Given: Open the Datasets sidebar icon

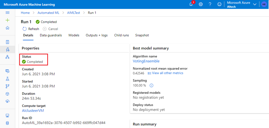Looking at the screenshot, I should 8,71.
